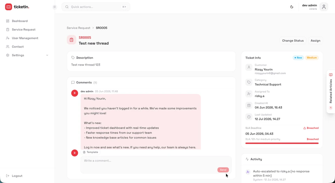335x183 pixels.
Task: Click the Created At calendar icon
Action: (x=249, y=105)
